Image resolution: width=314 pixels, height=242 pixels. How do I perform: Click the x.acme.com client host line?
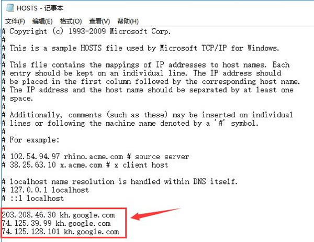pyautogui.click(x=85, y=165)
